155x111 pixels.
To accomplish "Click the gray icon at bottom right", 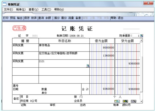I will (x=133, y=101).
